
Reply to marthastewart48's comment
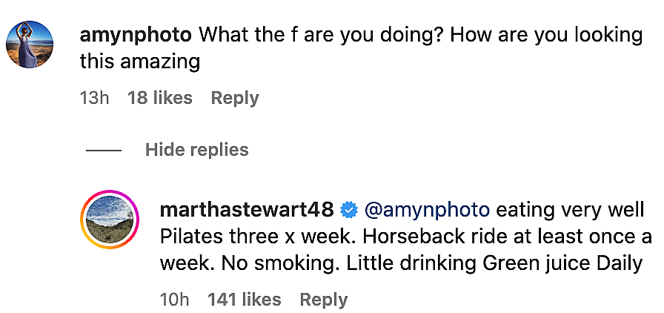coord(324,300)
